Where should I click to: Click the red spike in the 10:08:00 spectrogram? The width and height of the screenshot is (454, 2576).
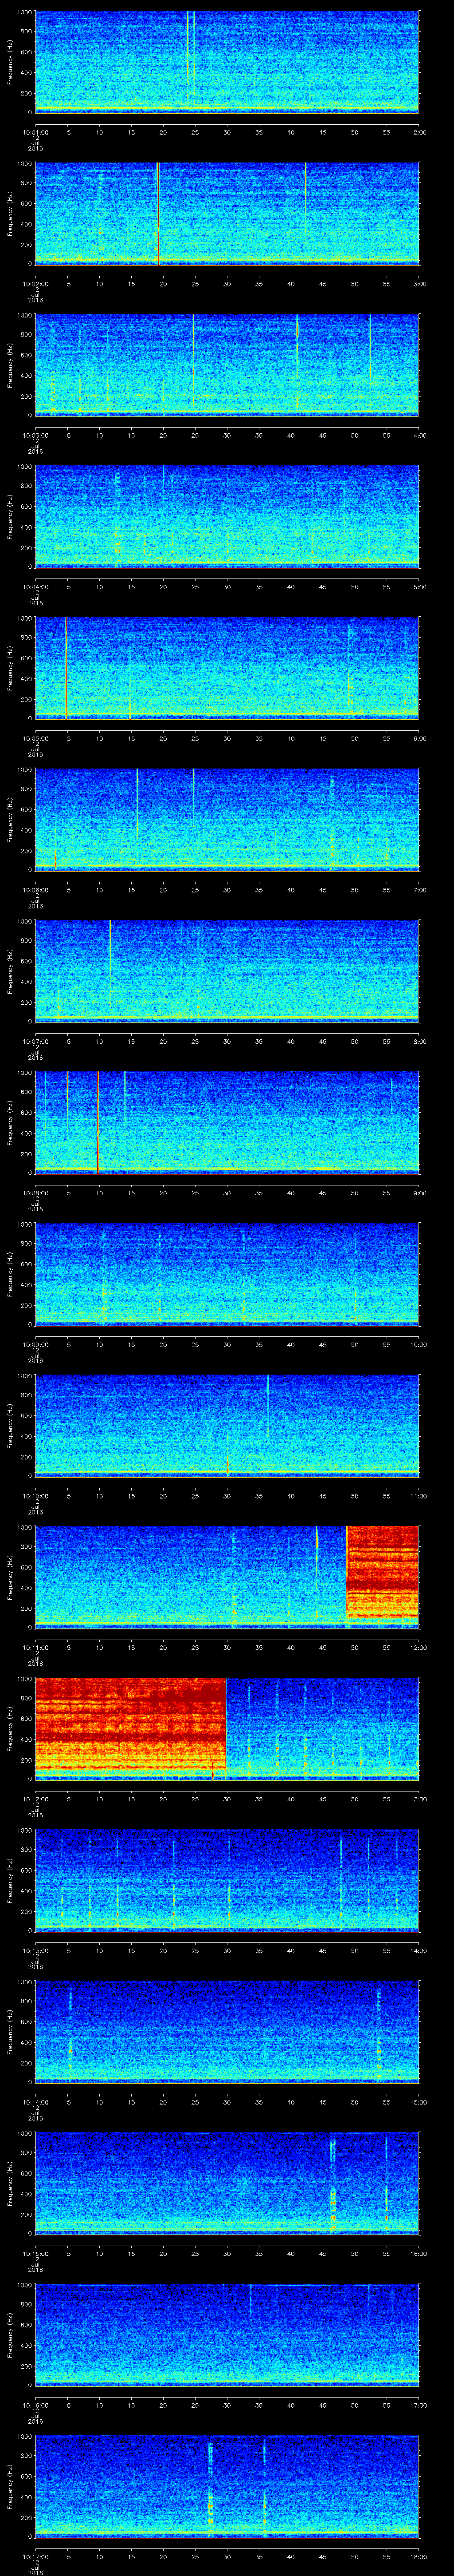98,1121
